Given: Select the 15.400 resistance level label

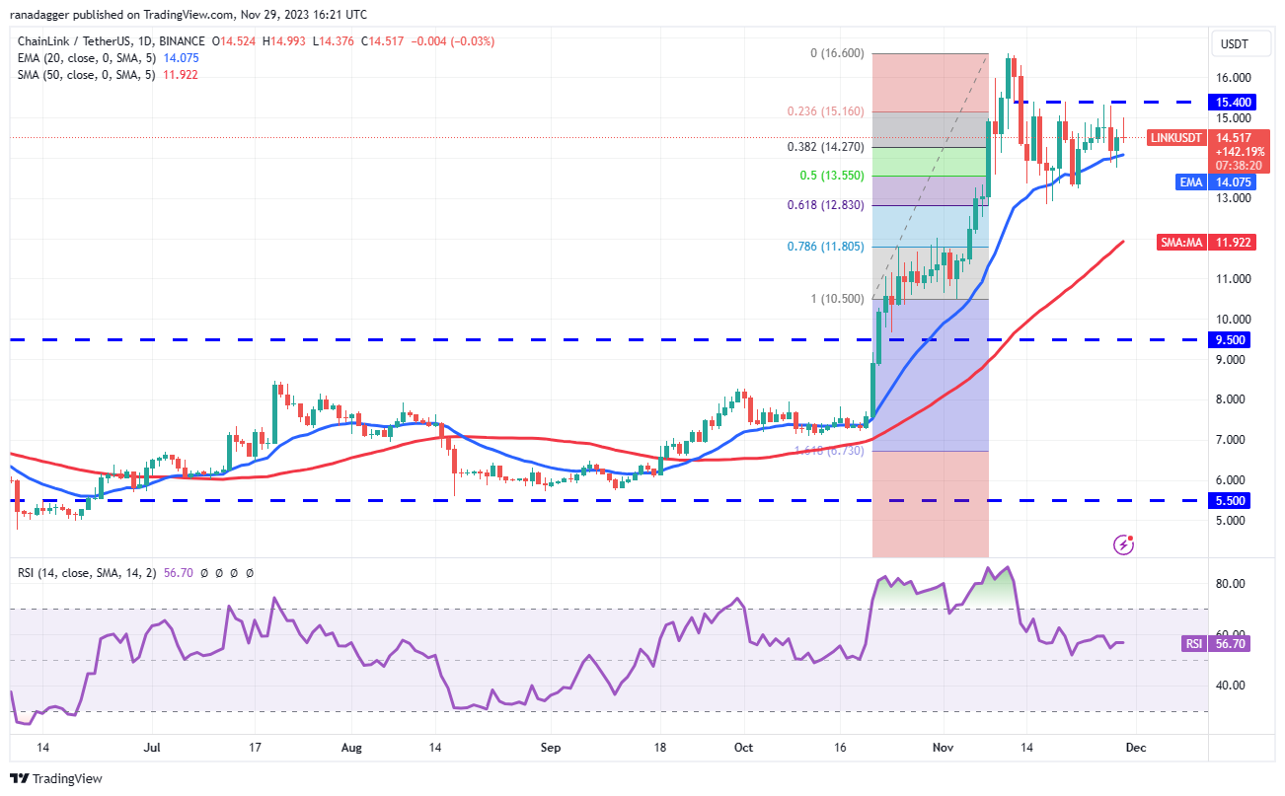Looking at the screenshot, I should pos(1231,102).
